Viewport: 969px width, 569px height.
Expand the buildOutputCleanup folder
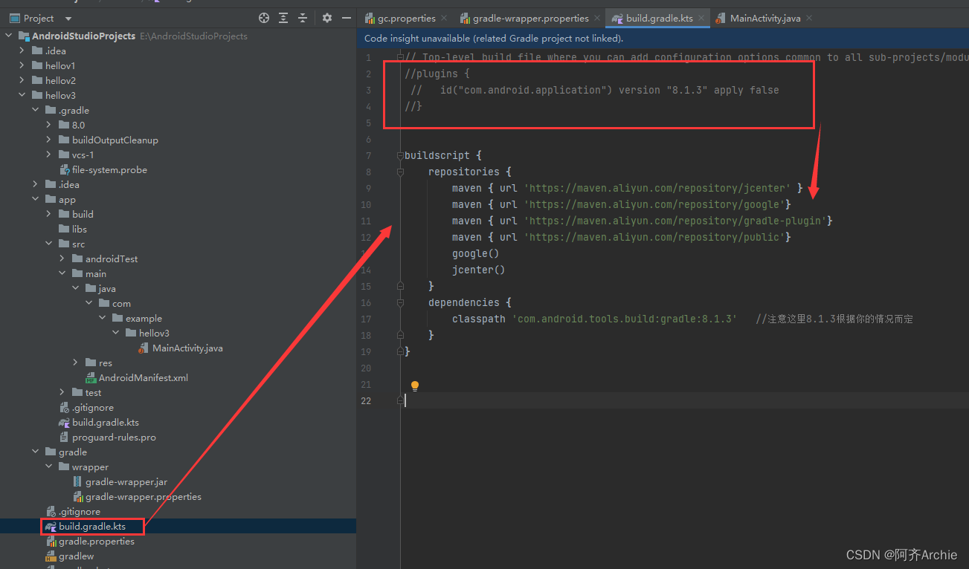(49, 140)
